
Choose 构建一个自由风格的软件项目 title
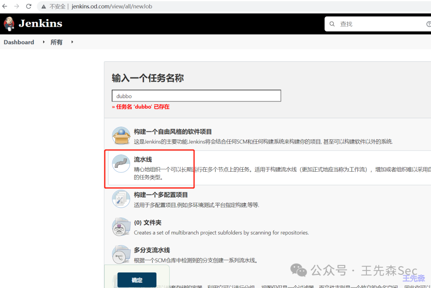(173, 132)
